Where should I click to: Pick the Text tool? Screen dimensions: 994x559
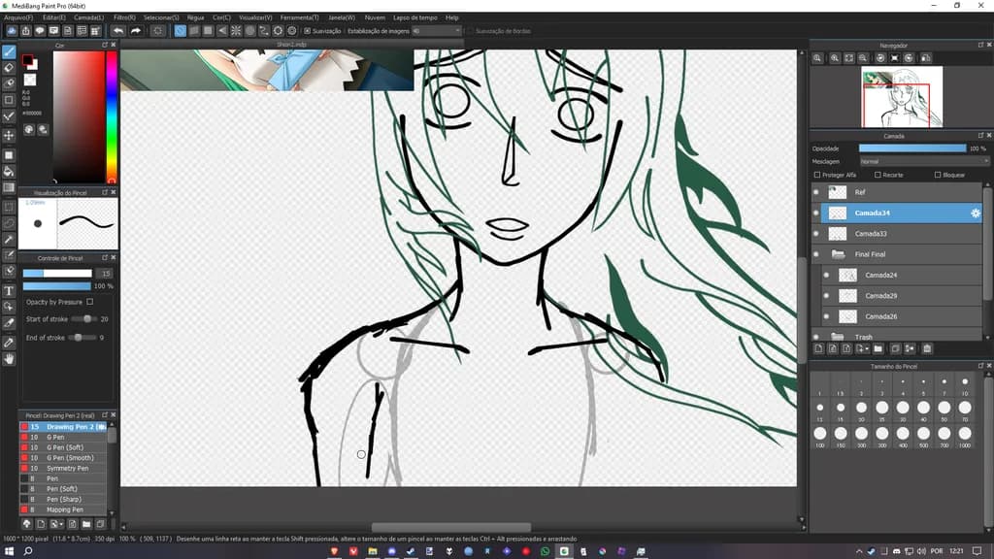[x=9, y=291]
